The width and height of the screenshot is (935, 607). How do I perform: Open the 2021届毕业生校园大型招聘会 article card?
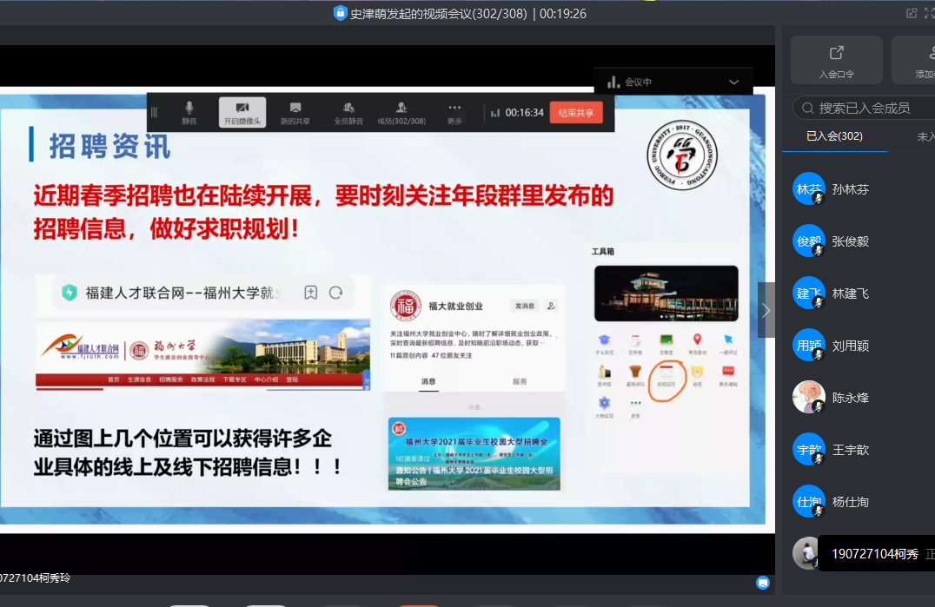pos(474,454)
